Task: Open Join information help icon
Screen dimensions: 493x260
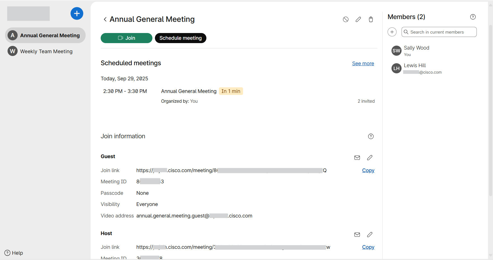Action: coord(371,136)
